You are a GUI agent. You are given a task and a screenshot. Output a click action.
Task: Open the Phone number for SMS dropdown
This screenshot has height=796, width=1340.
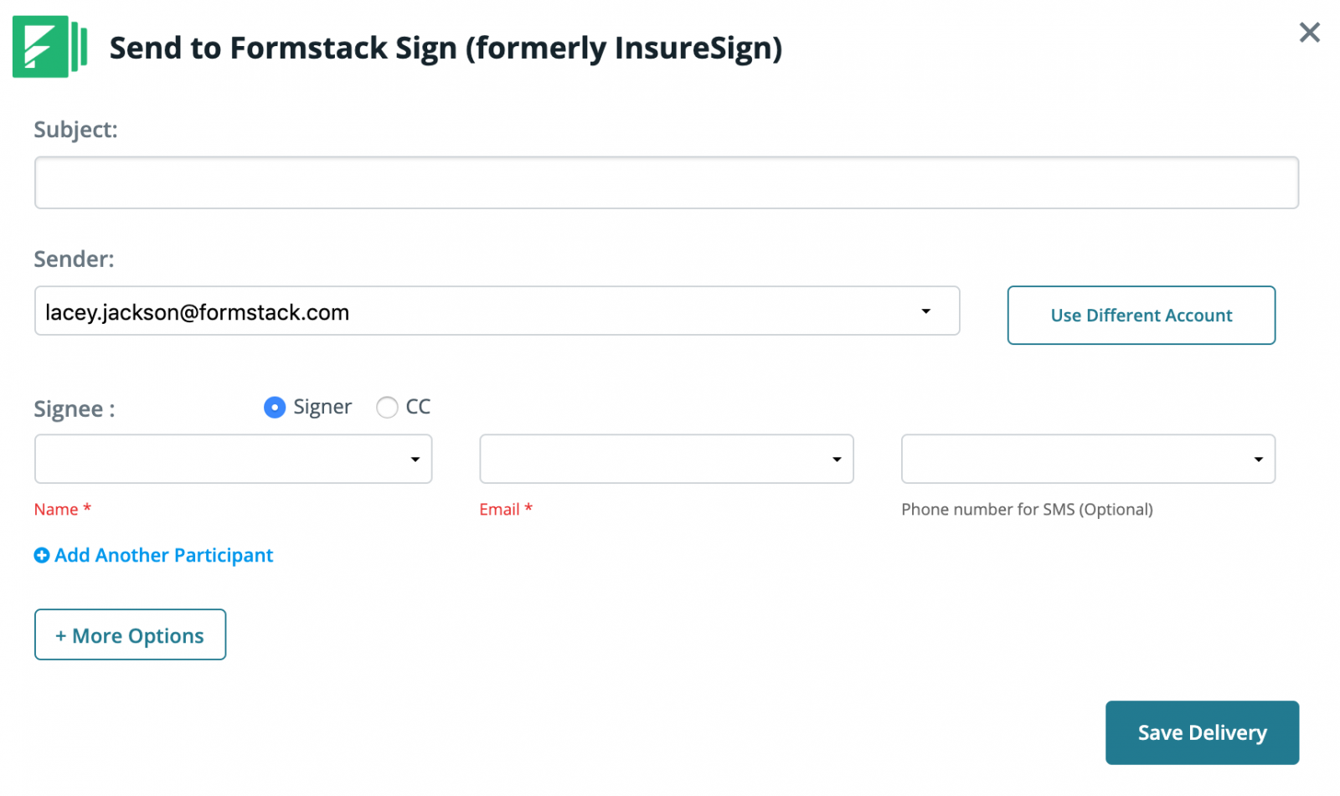[x=1257, y=459]
